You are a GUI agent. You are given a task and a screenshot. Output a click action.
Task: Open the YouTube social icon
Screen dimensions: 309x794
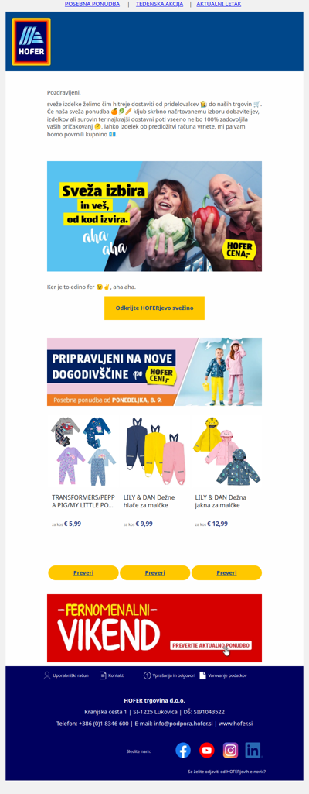(x=207, y=750)
